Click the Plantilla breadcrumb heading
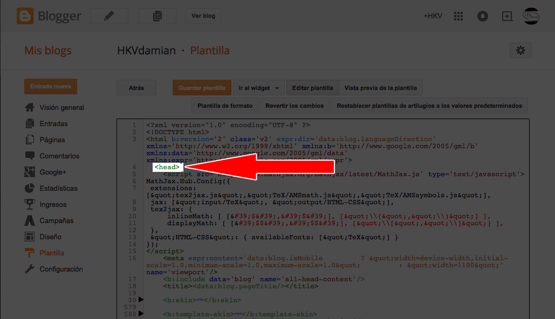 click(210, 51)
